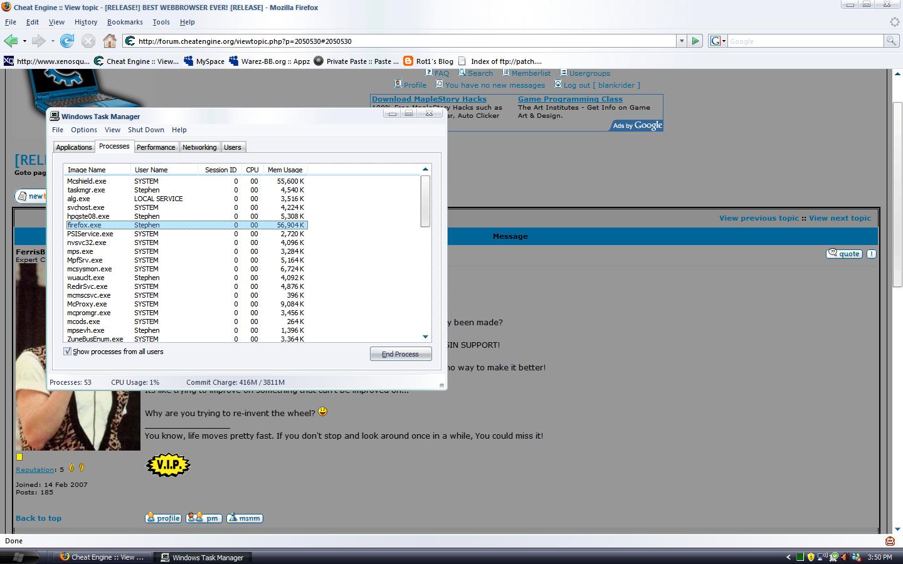Open Task Manager Shut Down menu
The width and height of the screenshot is (903, 564).
tap(146, 130)
